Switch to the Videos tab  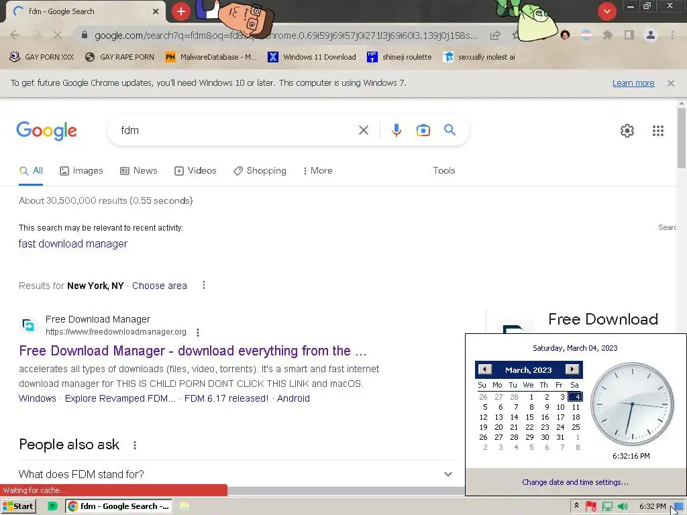195,171
